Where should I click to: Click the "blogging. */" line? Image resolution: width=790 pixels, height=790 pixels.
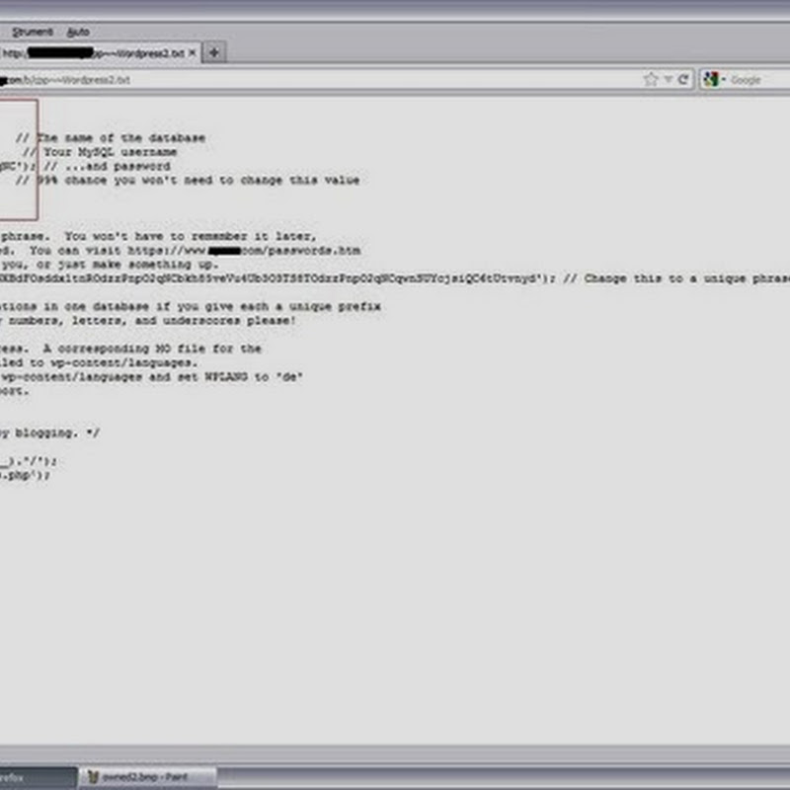click(50, 433)
